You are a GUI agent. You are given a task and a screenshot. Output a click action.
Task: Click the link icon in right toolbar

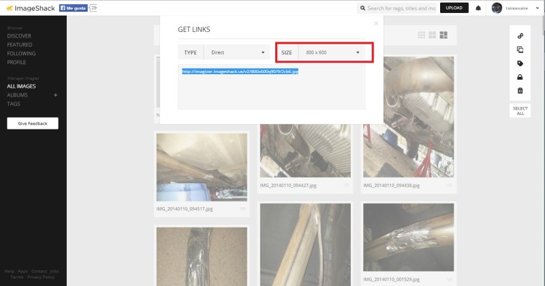520,36
